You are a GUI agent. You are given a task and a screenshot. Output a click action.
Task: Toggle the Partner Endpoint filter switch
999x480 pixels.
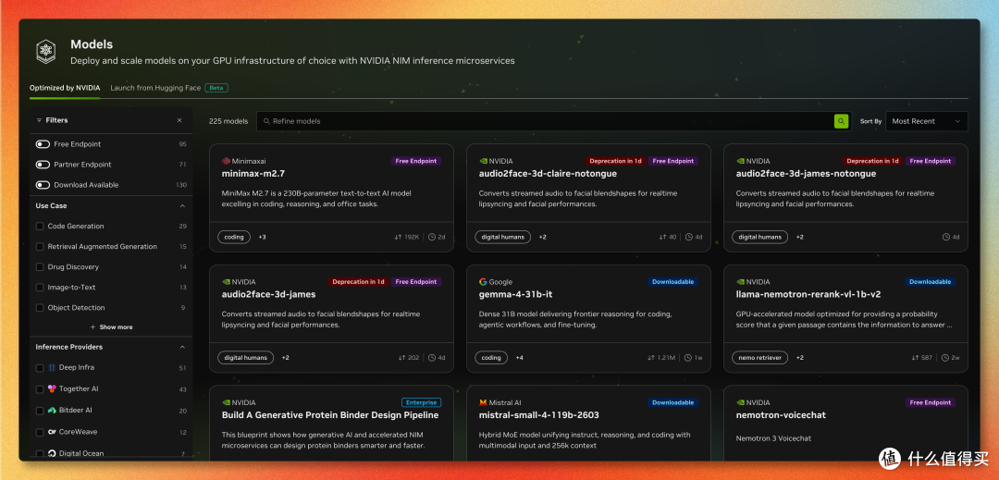[x=43, y=165]
